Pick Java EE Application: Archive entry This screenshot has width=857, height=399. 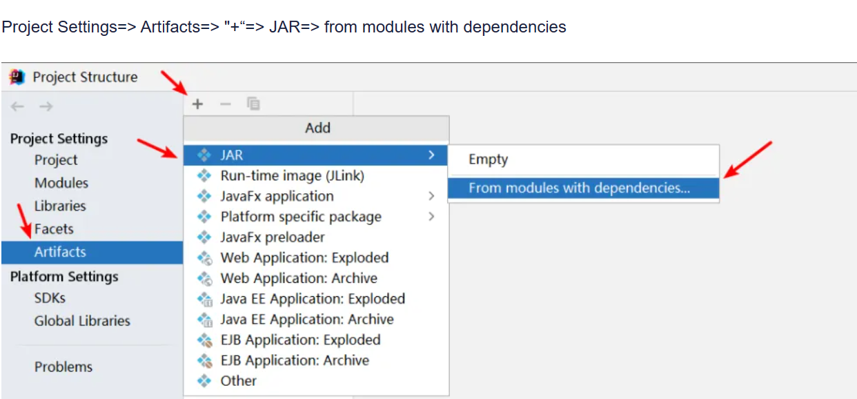(x=306, y=320)
